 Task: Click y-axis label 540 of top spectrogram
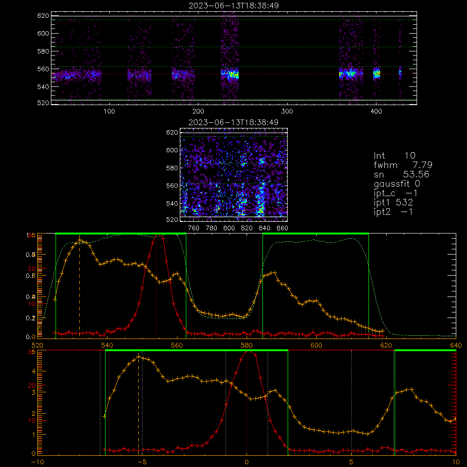(43, 87)
